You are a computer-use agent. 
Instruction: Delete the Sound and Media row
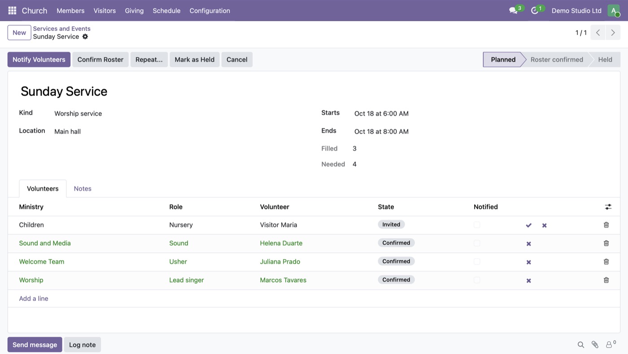(x=606, y=243)
